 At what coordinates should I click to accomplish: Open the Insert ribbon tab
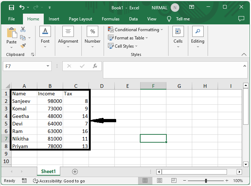[x=54, y=19]
